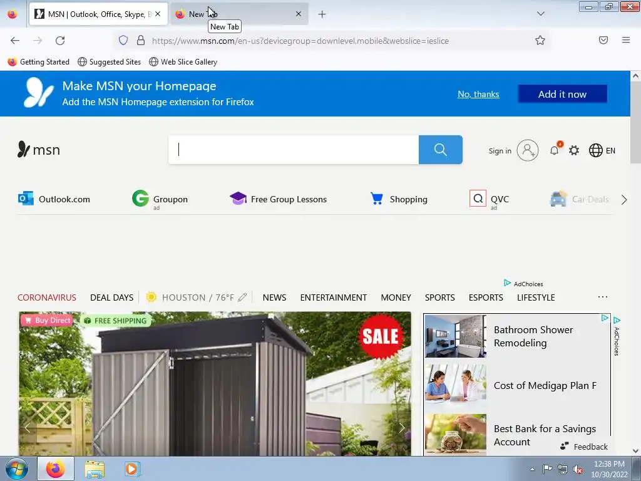Click the muted volume tray icon

578,469
